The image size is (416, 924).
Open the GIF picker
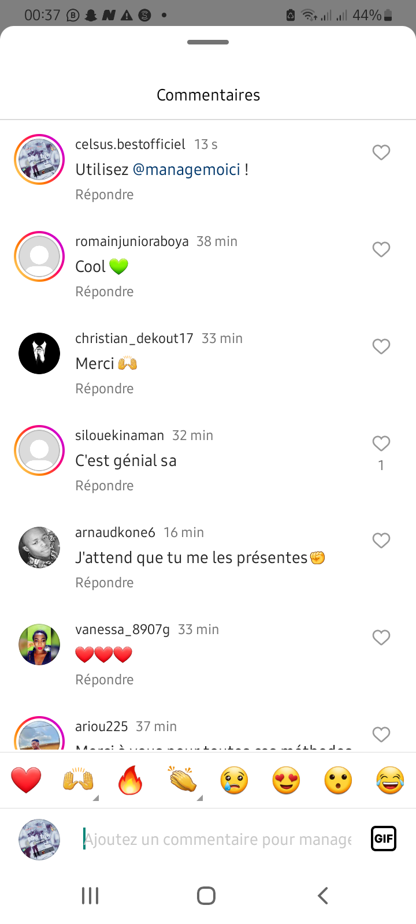(x=384, y=839)
